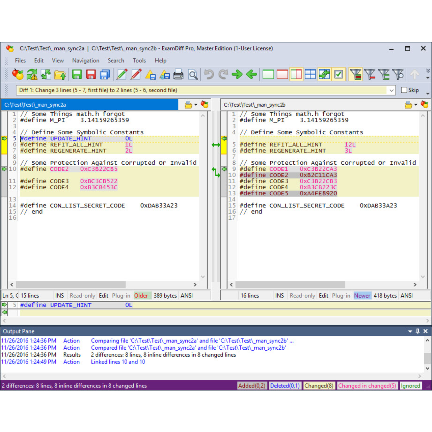This screenshot has width=432, height=432.
Task: Click Plug-in button in right pane status bar
Action: (341, 296)
